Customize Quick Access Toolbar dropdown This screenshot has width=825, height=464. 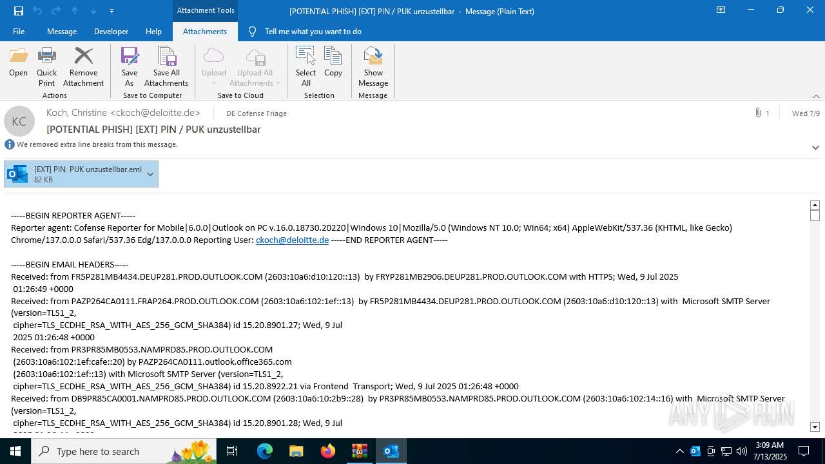[112, 11]
